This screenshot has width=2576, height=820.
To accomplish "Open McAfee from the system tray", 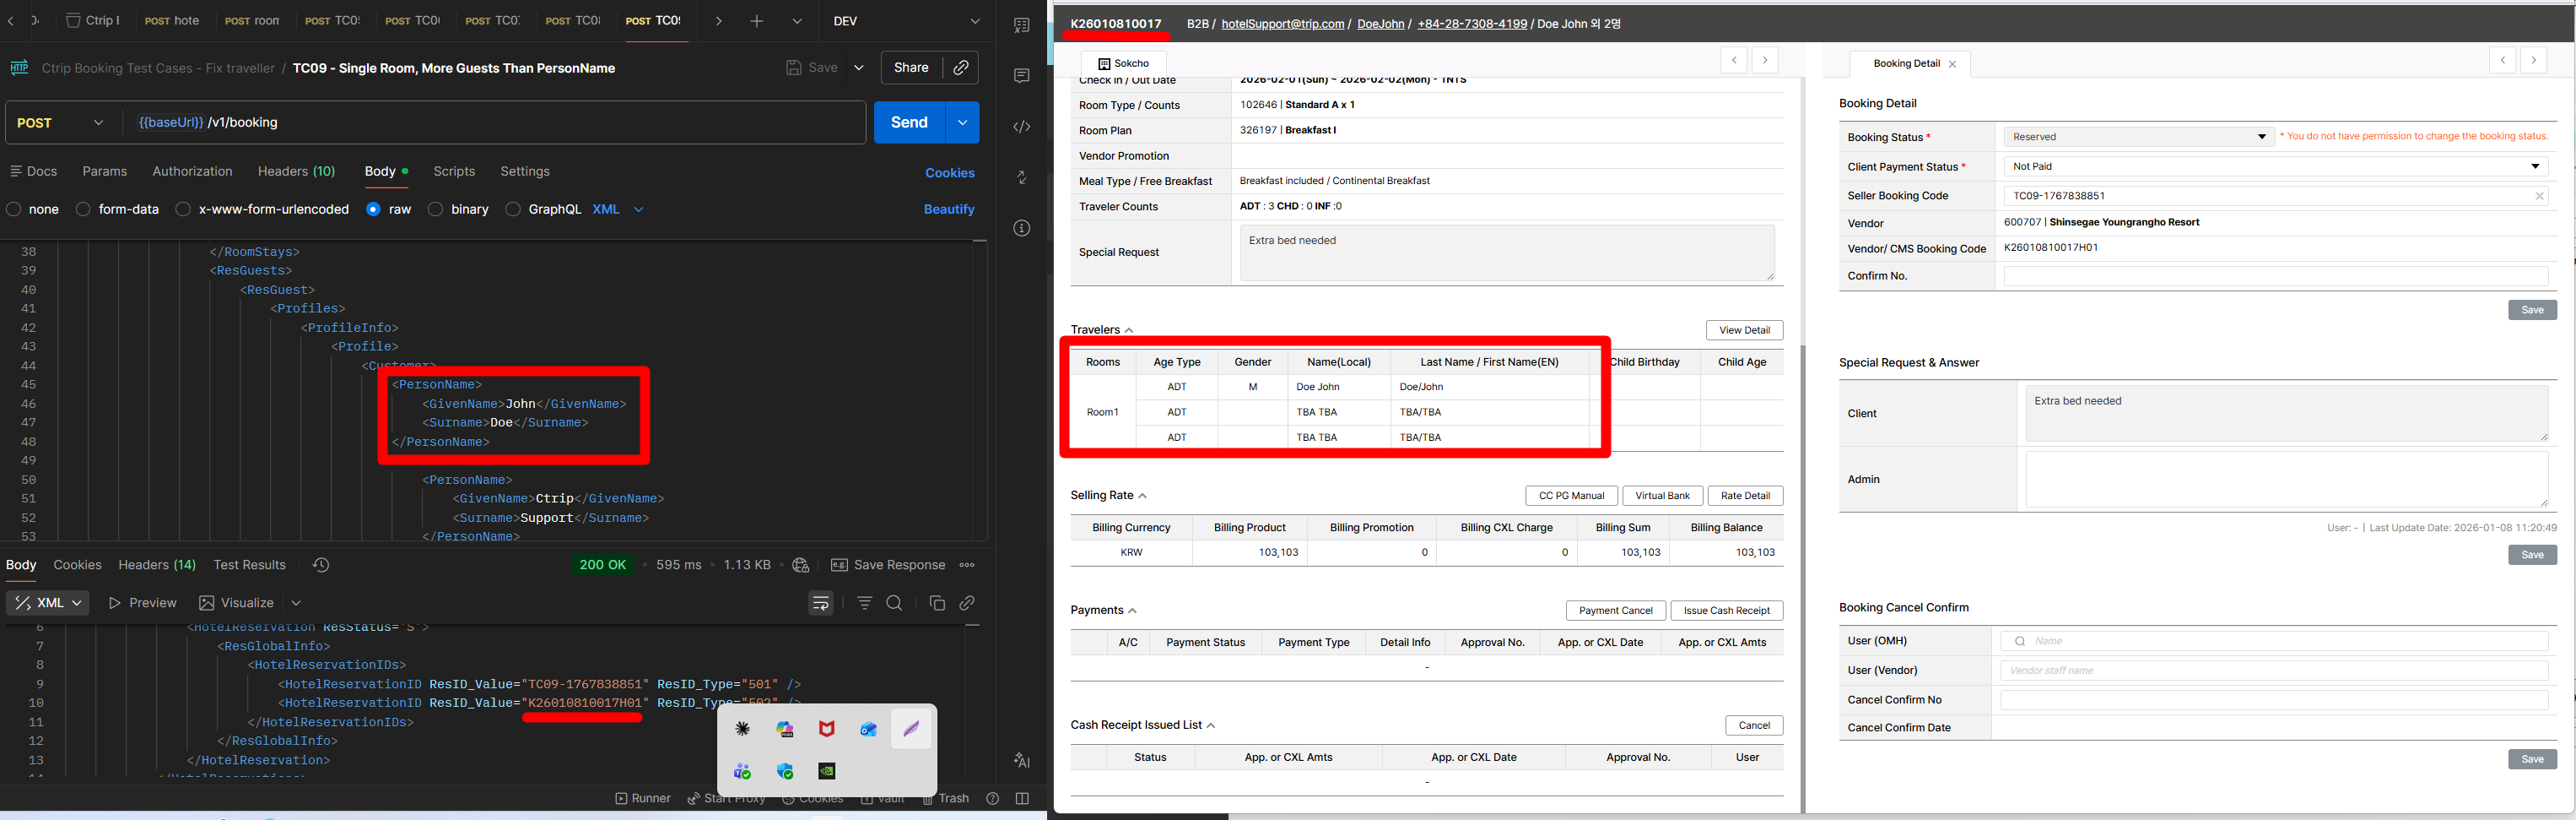I will pos(826,729).
